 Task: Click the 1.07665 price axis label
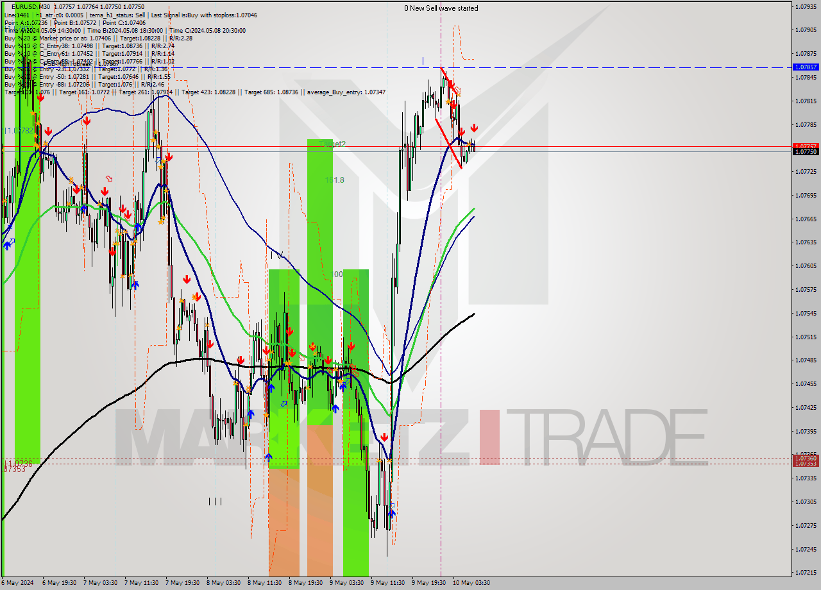806,219
